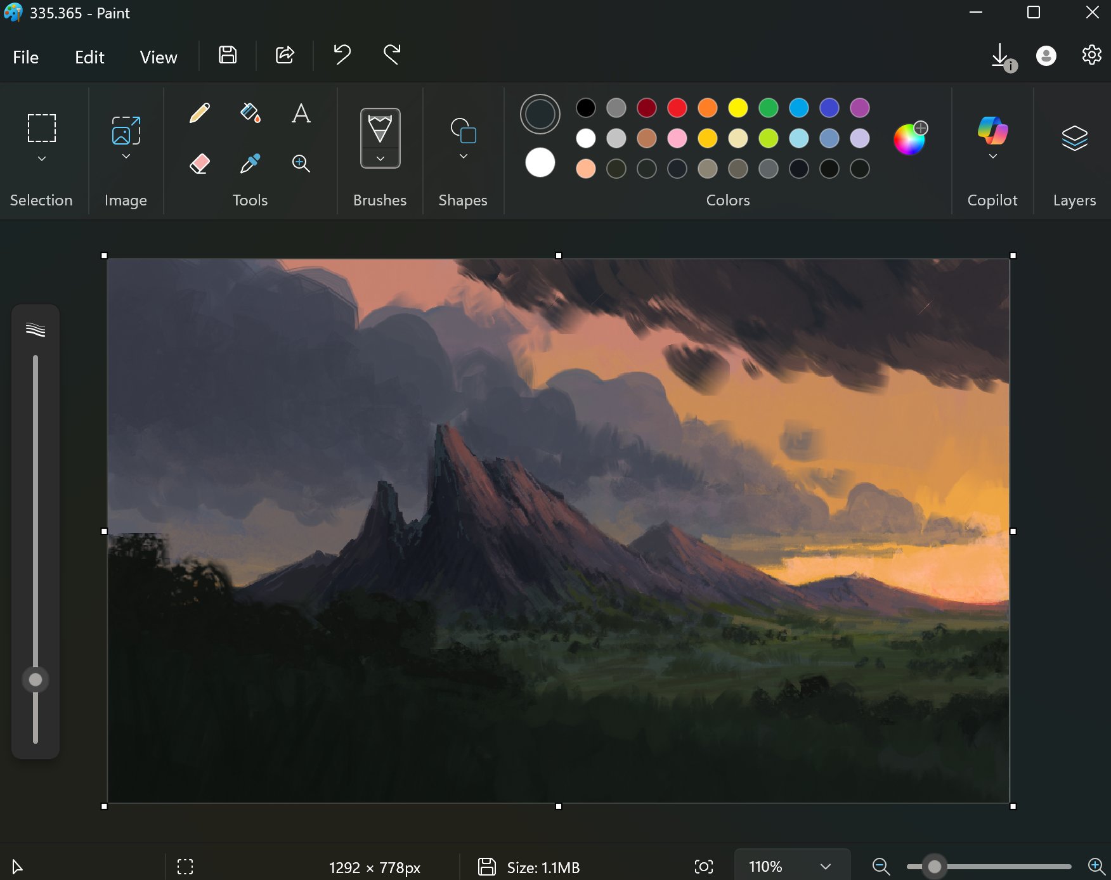Viewport: 1111px width, 880px height.
Task: Open the File menu
Action: pyautogui.click(x=26, y=57)
